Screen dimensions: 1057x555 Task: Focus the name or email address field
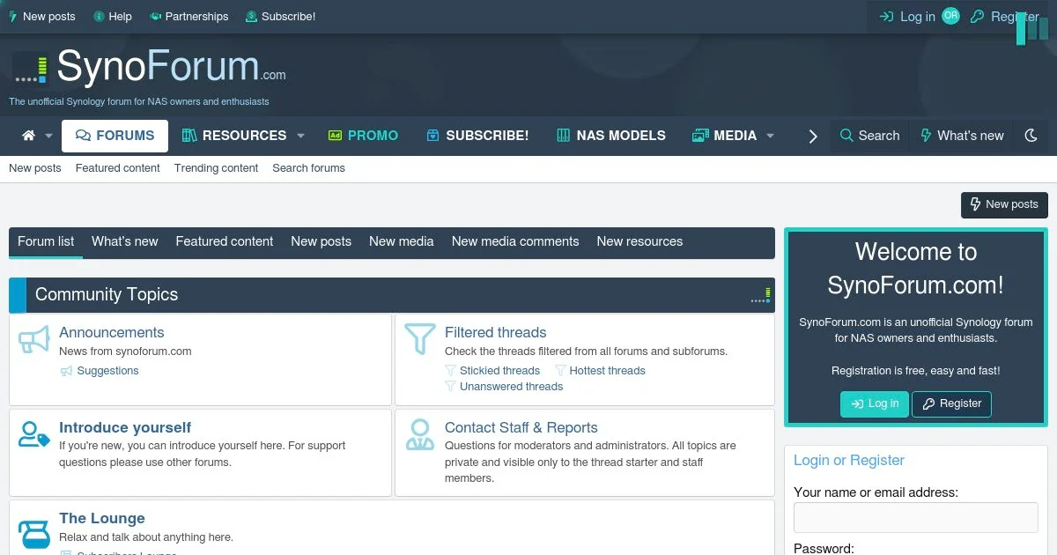[916, 518]
